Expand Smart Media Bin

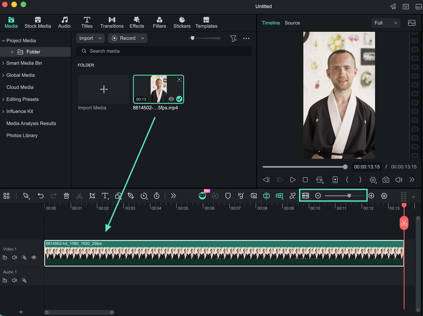pos(4,63)
